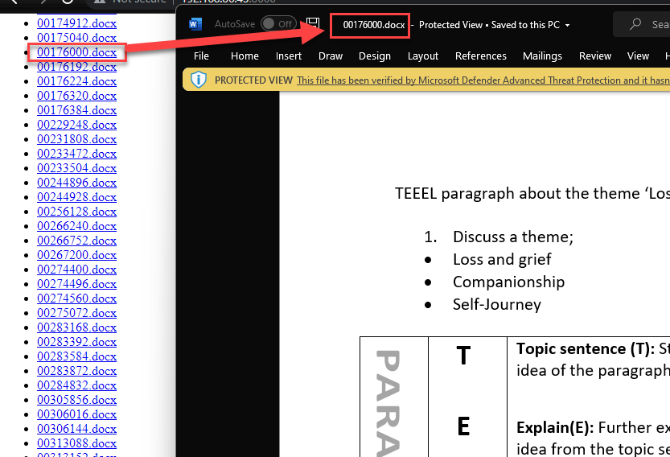Screen dimensions: 670x457
Task: Open 00283872.docx link in browser
Action: [x=77, y=371]
